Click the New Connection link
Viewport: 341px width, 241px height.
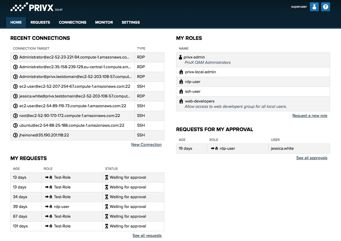pos(146,145)
